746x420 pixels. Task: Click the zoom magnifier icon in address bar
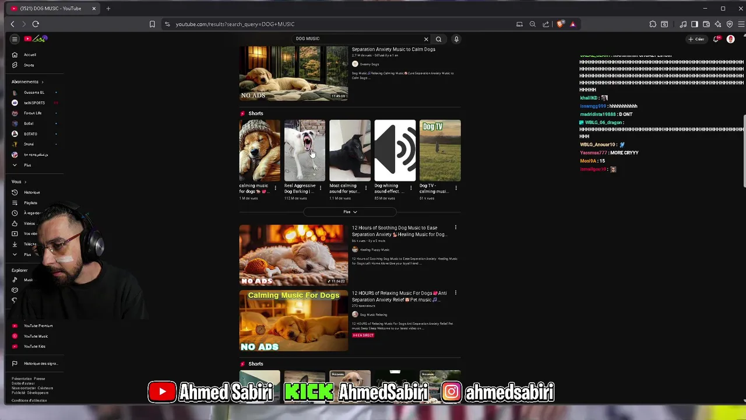[532, 24]
